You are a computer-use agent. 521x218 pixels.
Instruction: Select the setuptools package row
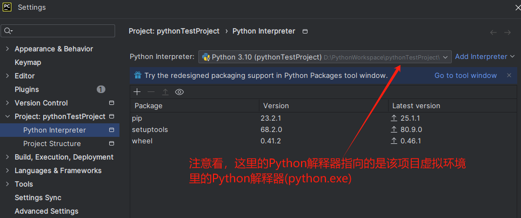pyautogui.click(x=323, y=130)
